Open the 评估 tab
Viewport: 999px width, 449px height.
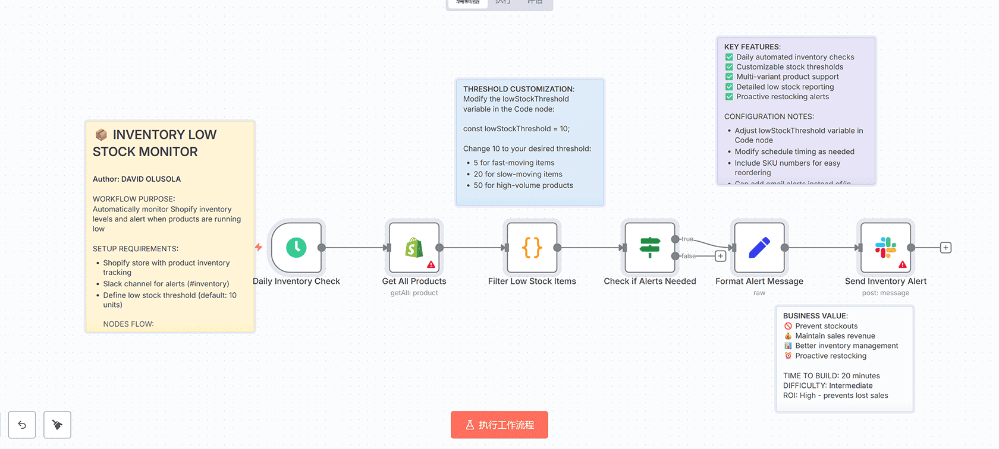pos(535,2)
